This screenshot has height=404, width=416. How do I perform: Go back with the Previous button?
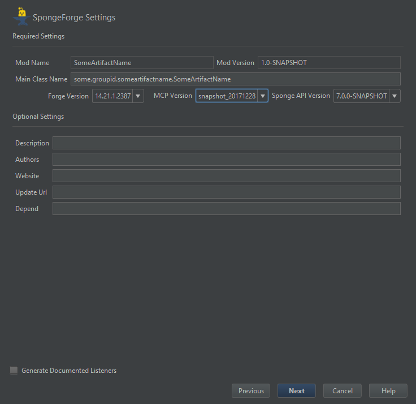tap(251, 391)
